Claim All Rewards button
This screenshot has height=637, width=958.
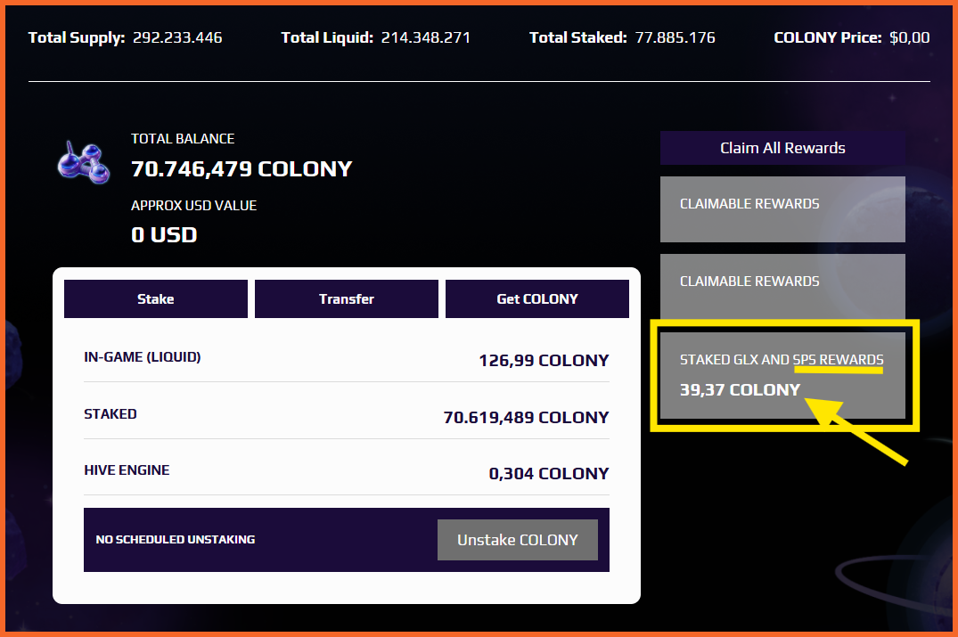click(x=782, y=148)
